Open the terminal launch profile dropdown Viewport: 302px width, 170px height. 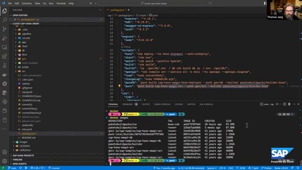click(x=280, y=104)
